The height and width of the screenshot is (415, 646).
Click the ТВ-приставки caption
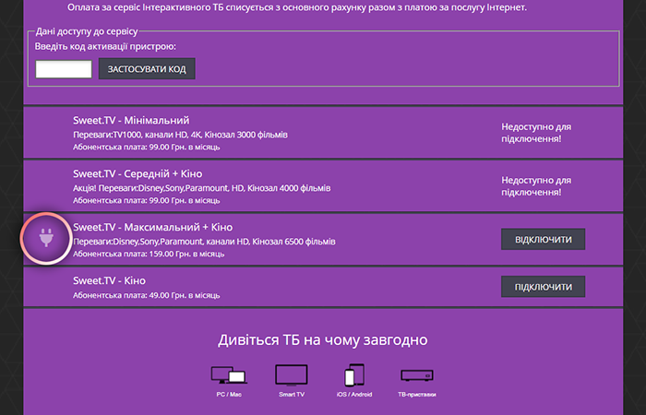coord(417,395)
